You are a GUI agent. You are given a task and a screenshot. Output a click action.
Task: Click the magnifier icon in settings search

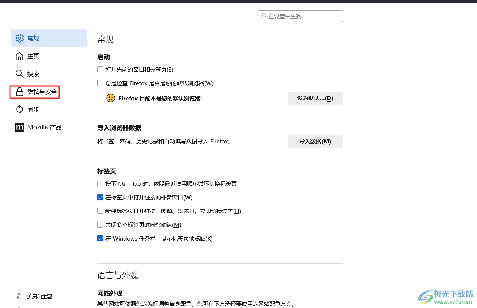(x=263, y=16)
